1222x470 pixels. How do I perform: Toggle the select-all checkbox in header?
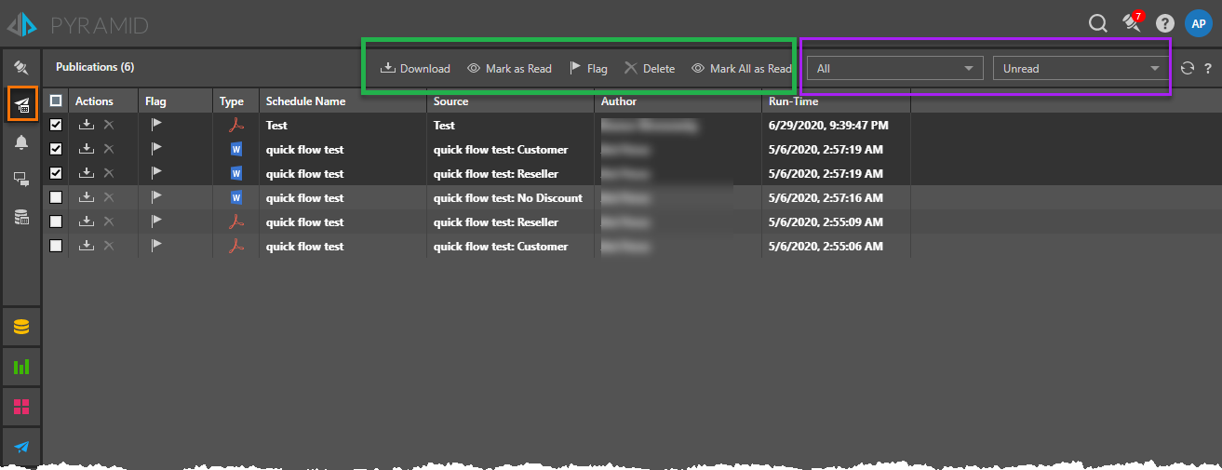click(56, 101)
